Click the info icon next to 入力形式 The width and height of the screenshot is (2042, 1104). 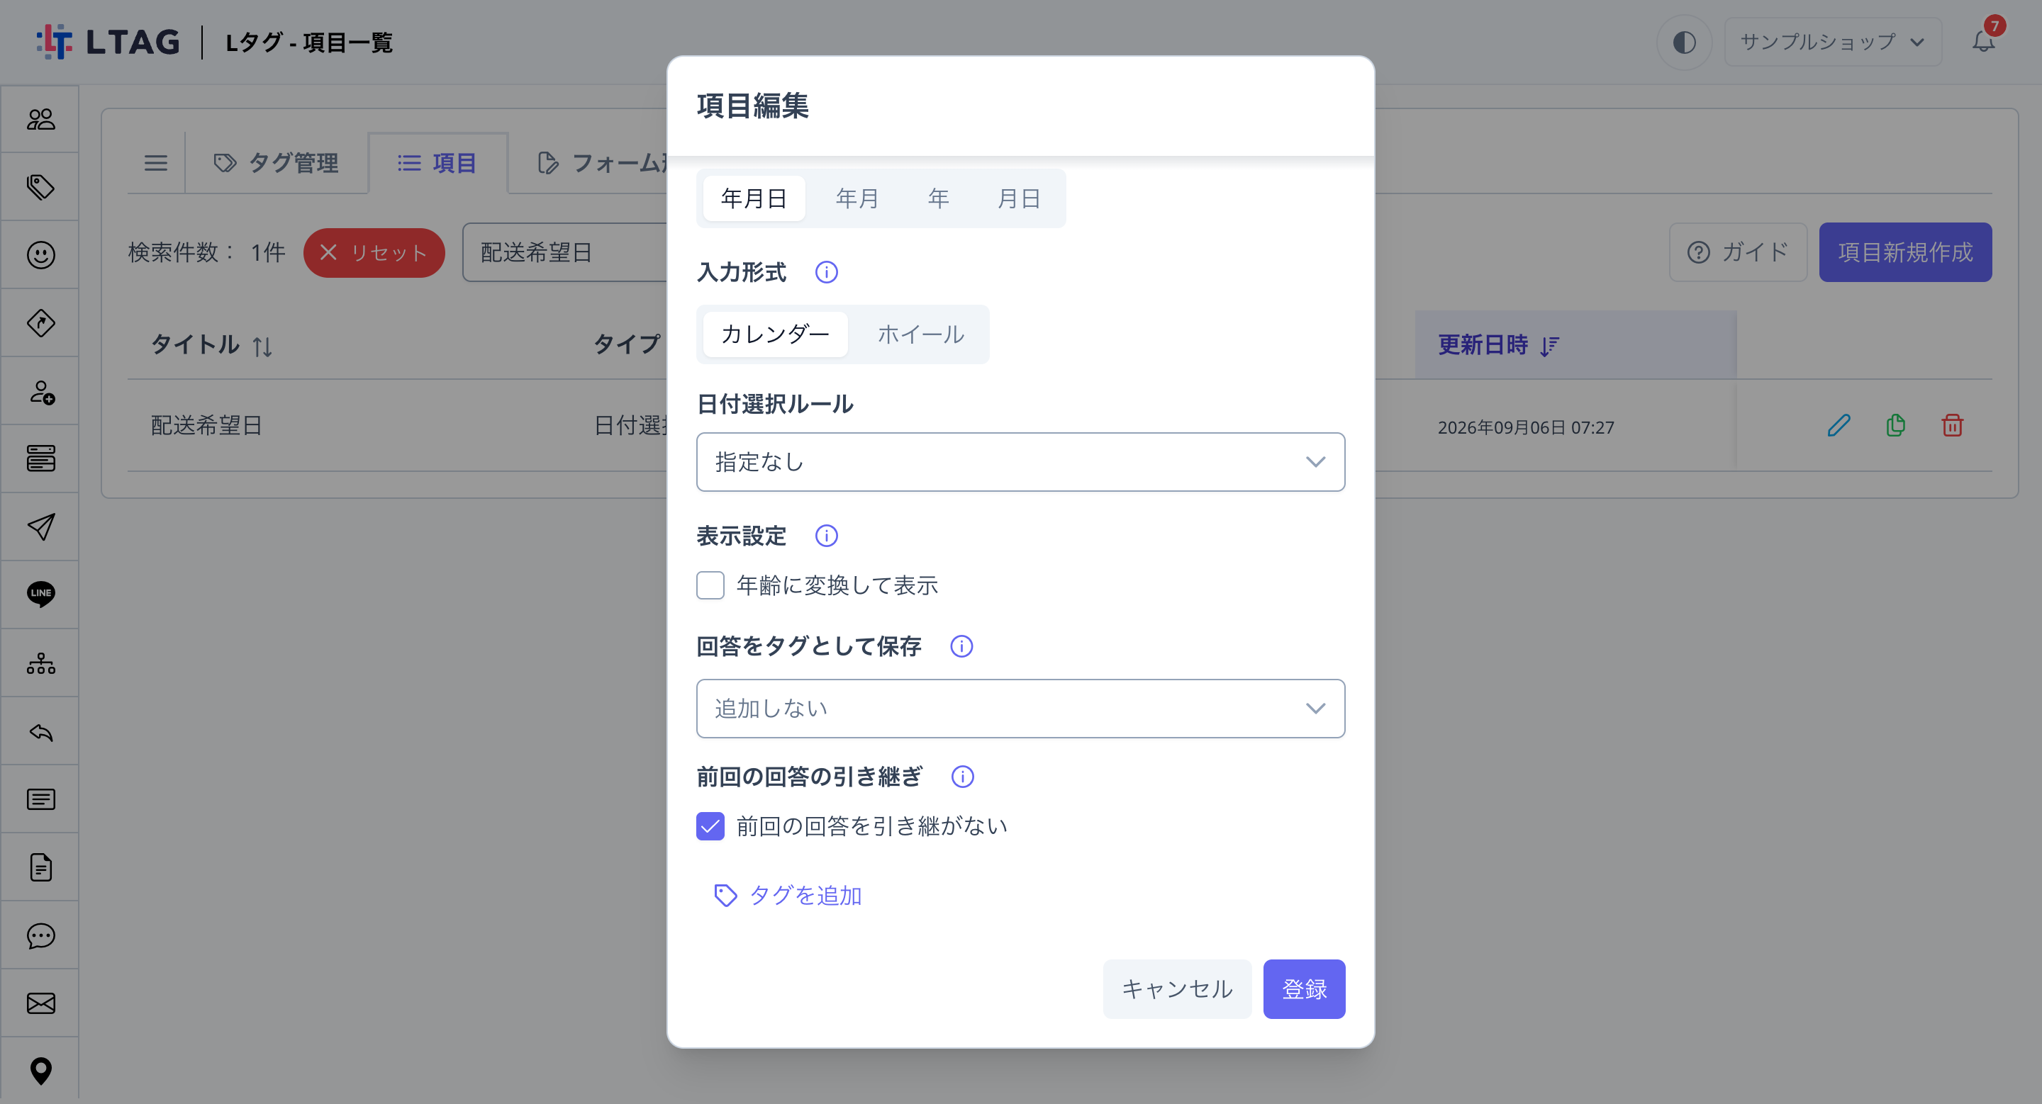(x=826, y=272)
